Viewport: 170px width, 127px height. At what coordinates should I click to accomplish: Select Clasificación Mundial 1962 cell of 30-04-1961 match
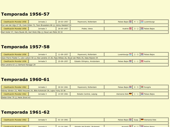(15, 87)
